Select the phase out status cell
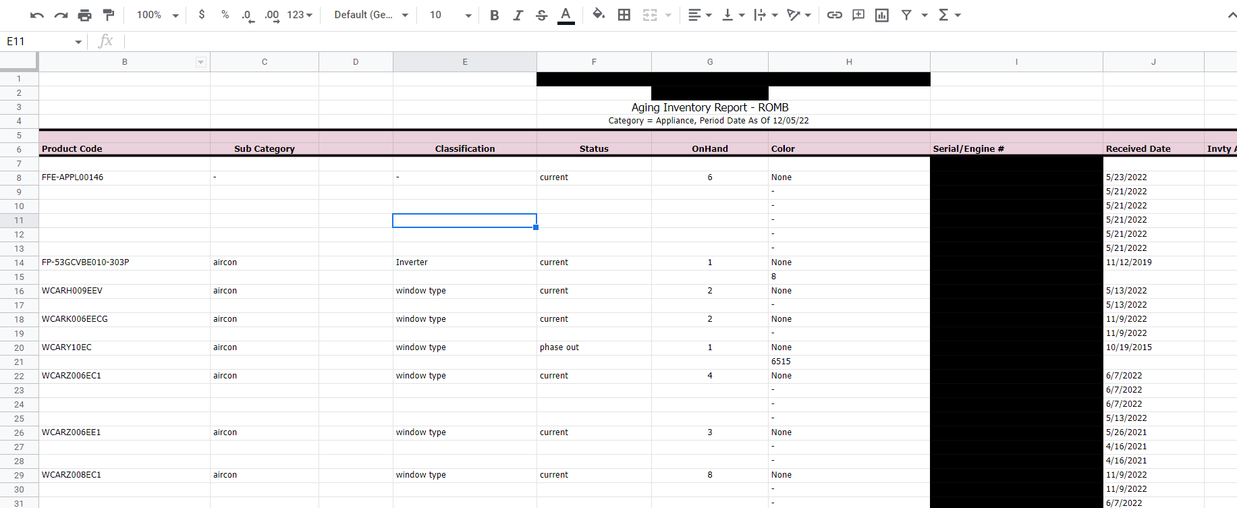 594,347
